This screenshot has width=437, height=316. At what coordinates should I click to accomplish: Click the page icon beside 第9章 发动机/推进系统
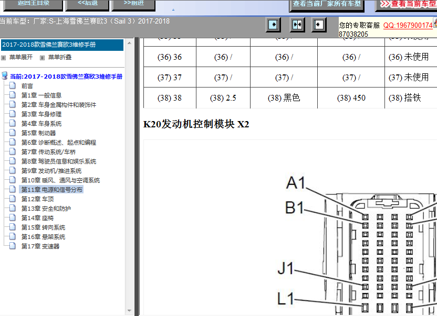13,170
